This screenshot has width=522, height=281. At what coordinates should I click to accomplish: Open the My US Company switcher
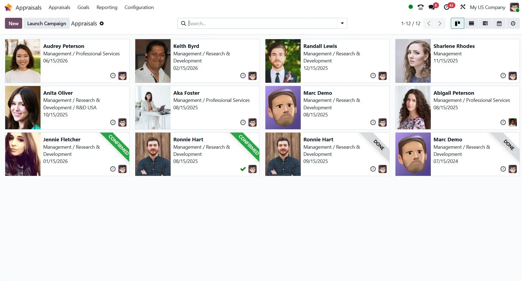pos(487,7)
